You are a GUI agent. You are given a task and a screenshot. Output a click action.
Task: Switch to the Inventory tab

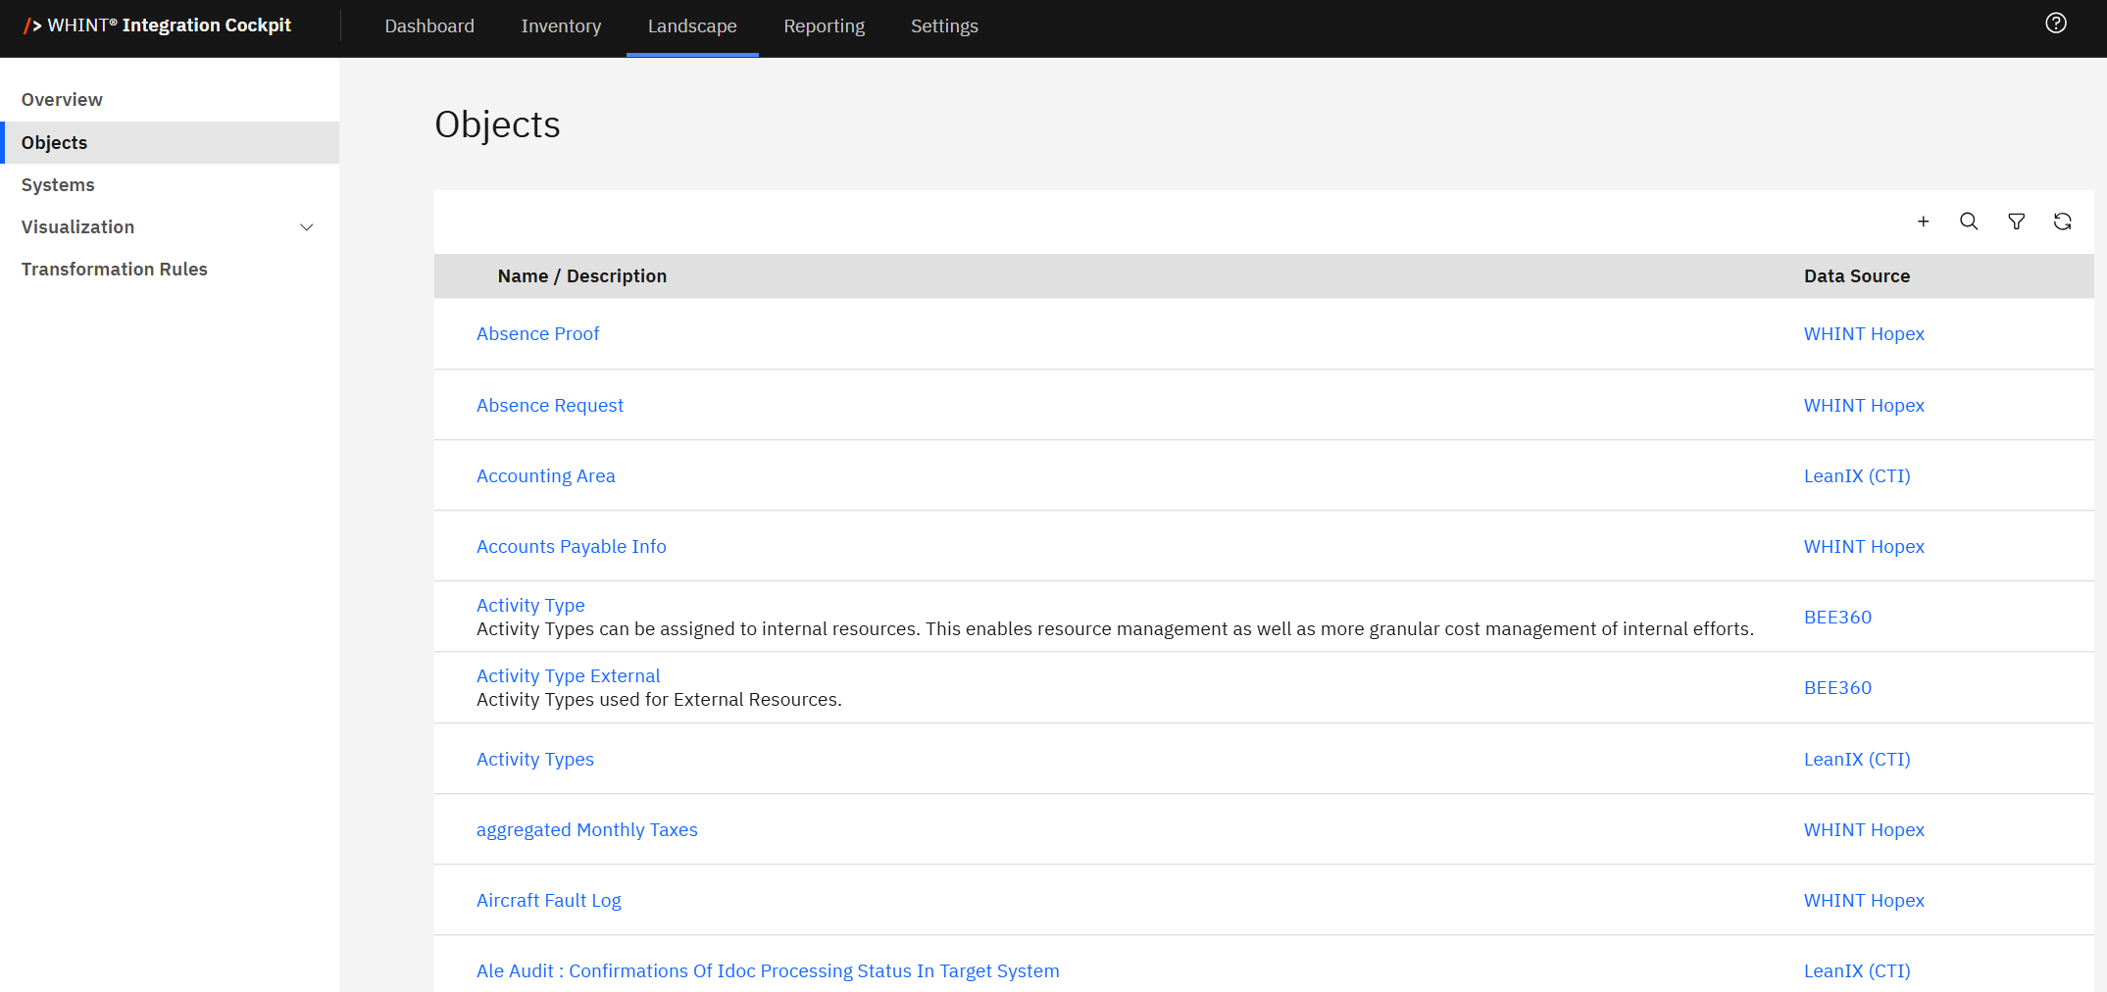561,26
